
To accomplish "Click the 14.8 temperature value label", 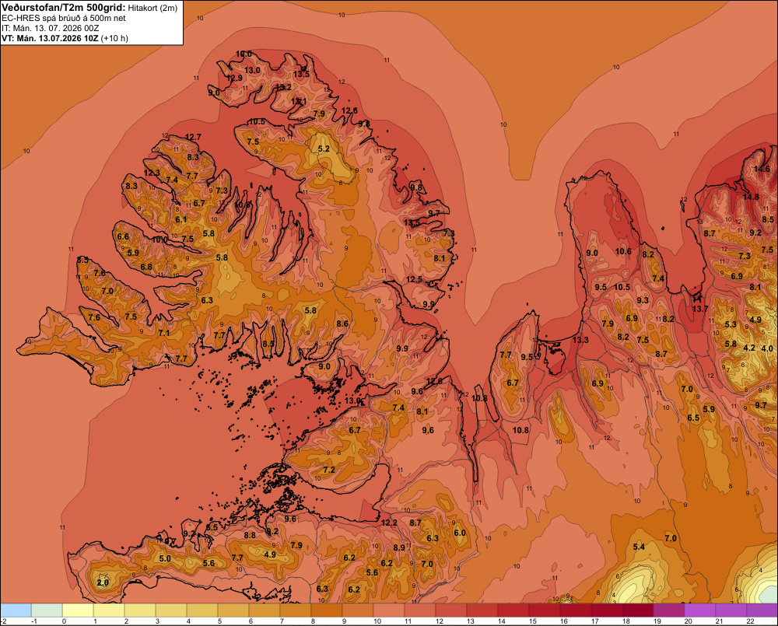I will click(751, 197).
